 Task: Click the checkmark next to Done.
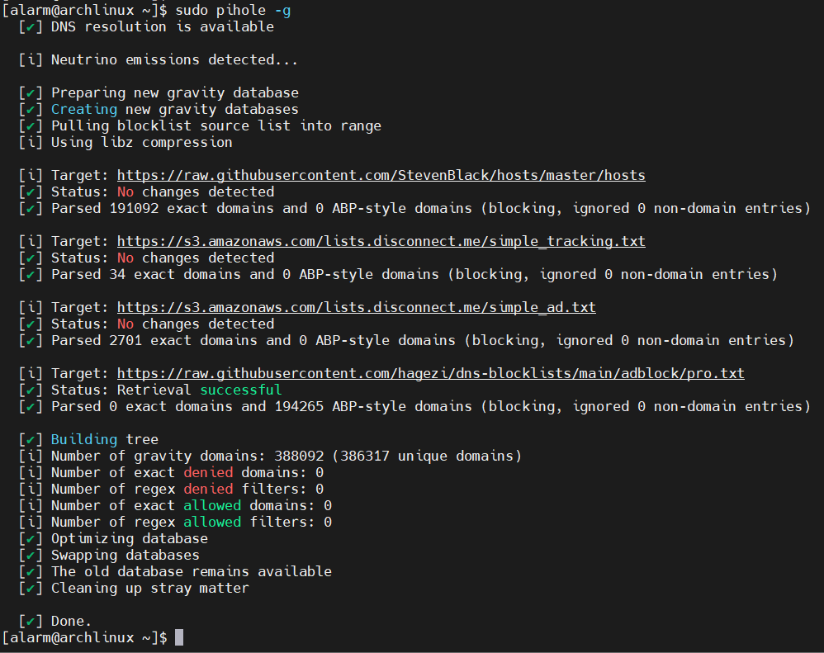(31, 621)
